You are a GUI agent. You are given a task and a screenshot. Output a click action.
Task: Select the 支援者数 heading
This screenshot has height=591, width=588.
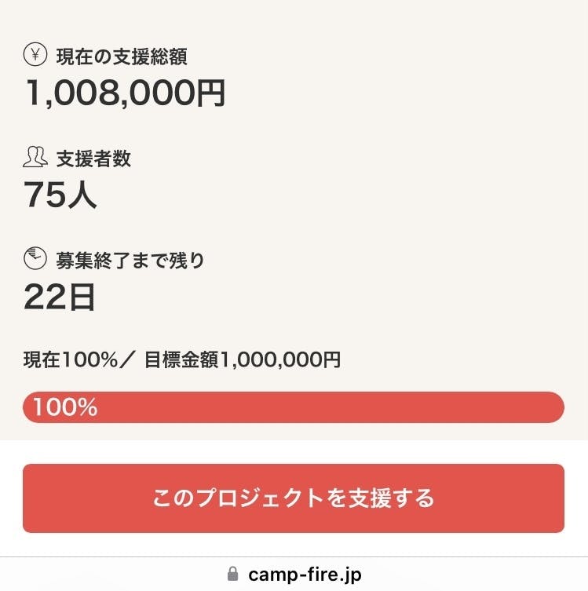[93, 159]
